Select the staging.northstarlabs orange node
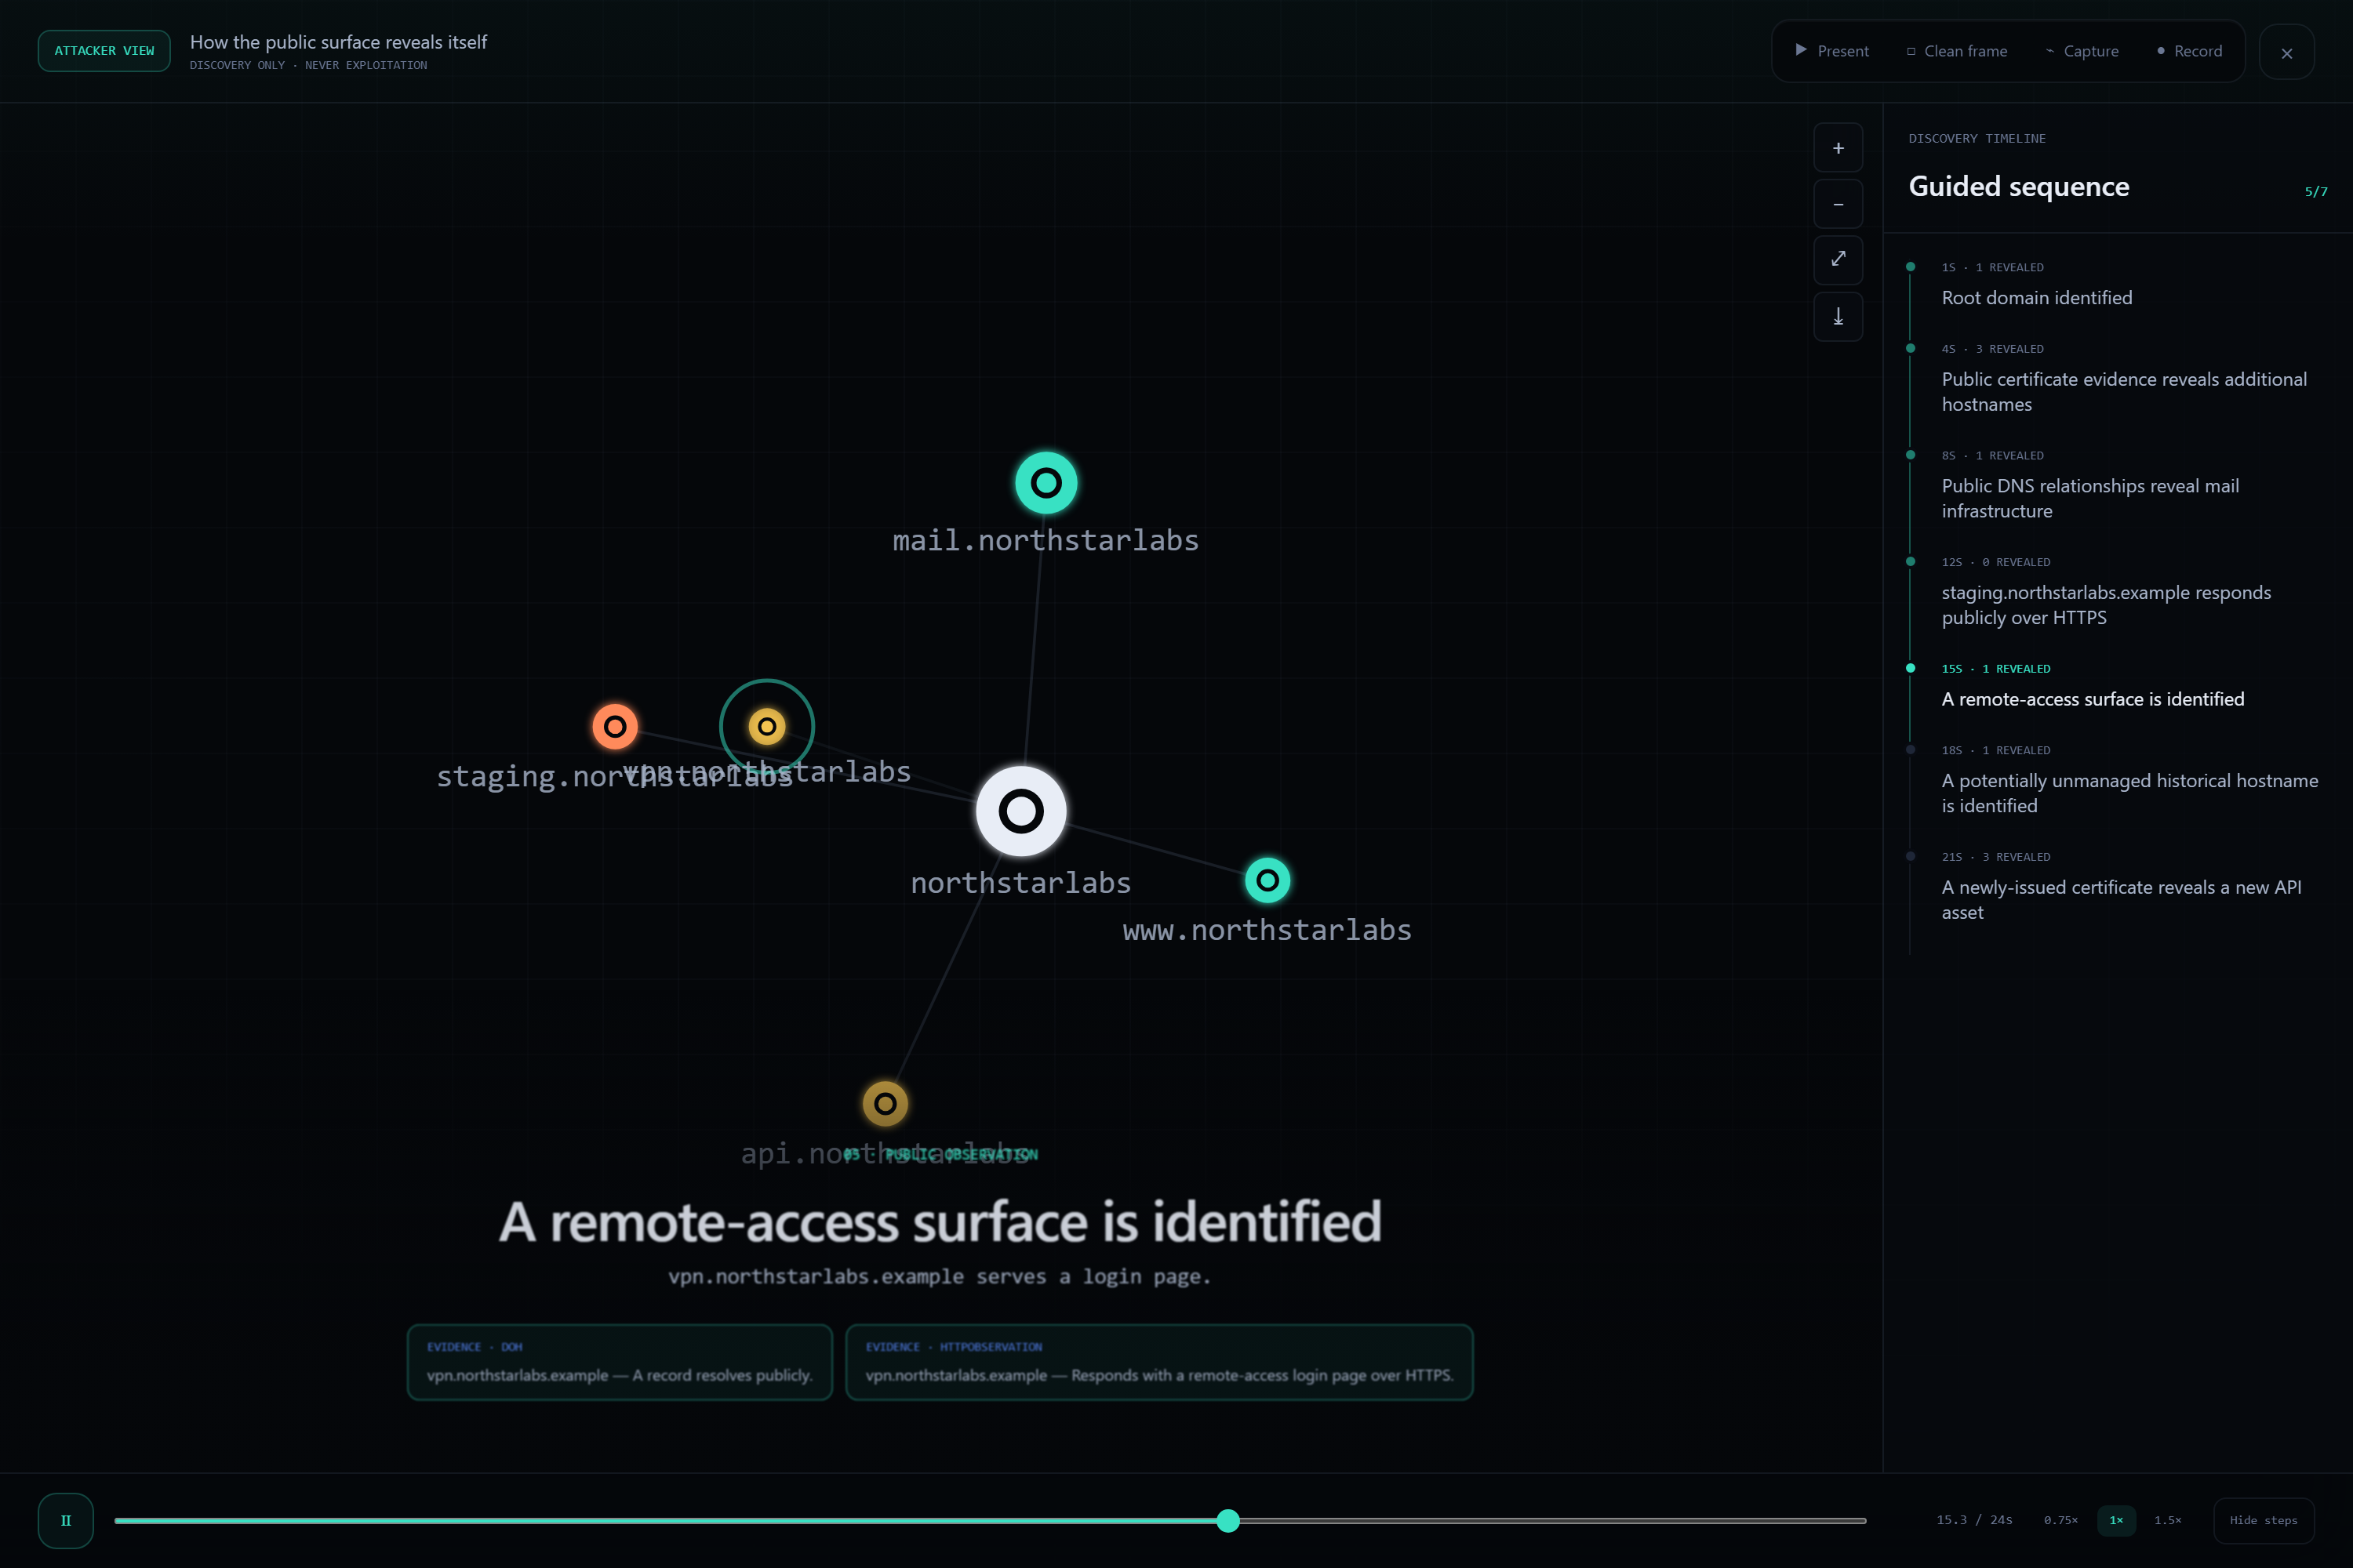2353x1568 pixels. click(x=615, y=726)
